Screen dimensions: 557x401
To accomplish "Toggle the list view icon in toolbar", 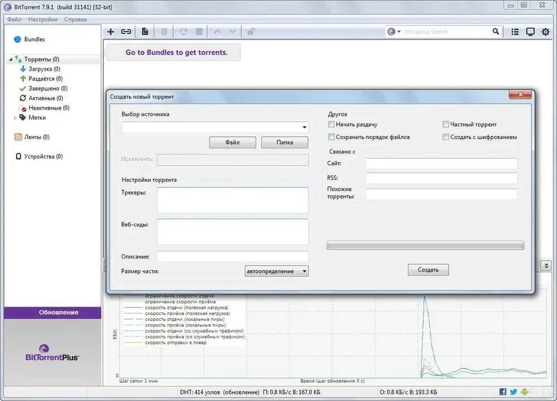I will pyautogui.click(x=515, y=32).
